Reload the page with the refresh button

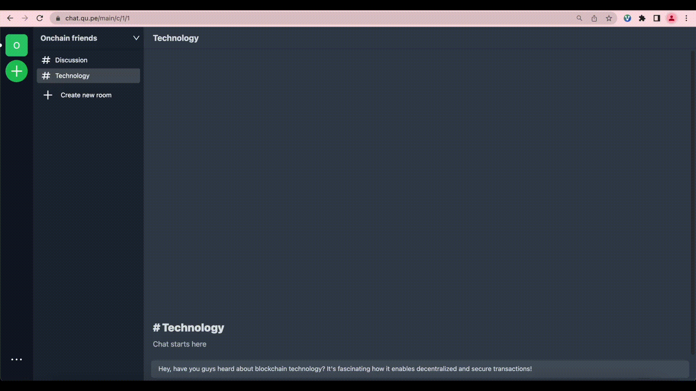[x=40, y=18]
